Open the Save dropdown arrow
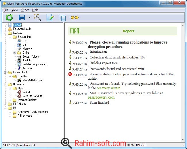187x149 pixels. pyautogui.click(x=29, y=17)
